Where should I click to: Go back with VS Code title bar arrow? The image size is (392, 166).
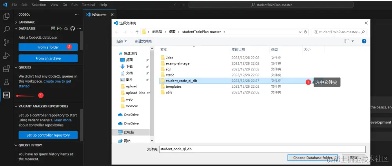coord(176,5)
